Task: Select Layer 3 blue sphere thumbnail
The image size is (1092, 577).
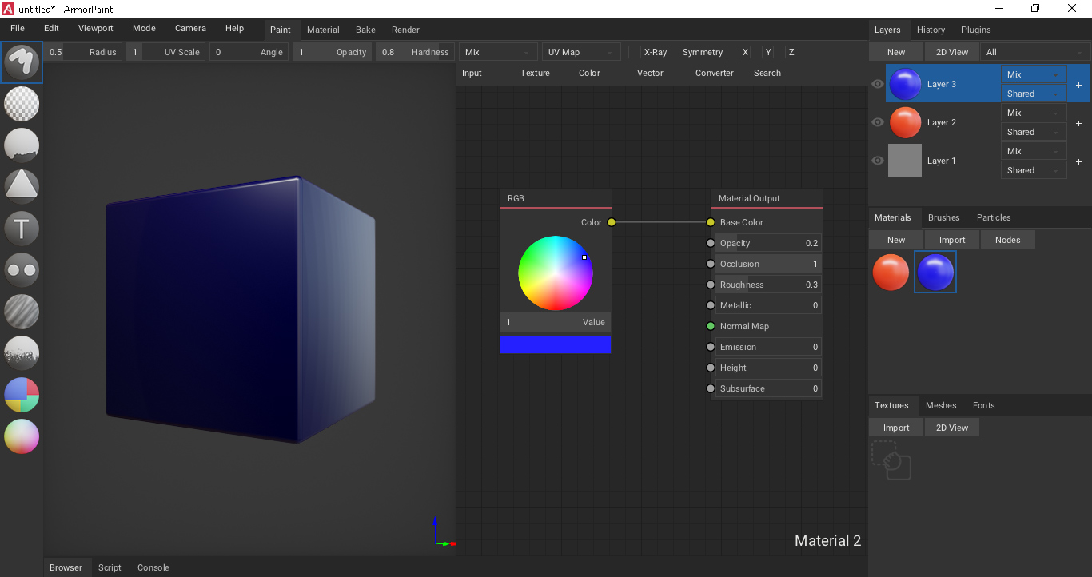Action: point(905,84)
